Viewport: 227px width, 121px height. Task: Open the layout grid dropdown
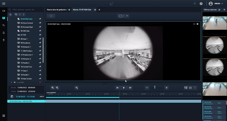(124, 16)
